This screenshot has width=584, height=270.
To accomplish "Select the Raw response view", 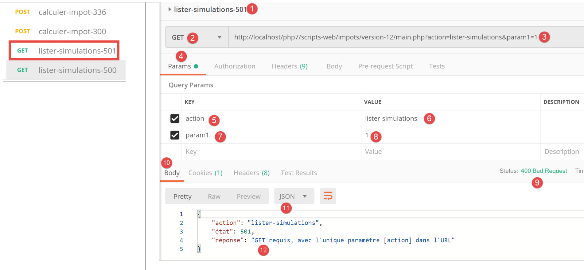I will click(214, 196).
